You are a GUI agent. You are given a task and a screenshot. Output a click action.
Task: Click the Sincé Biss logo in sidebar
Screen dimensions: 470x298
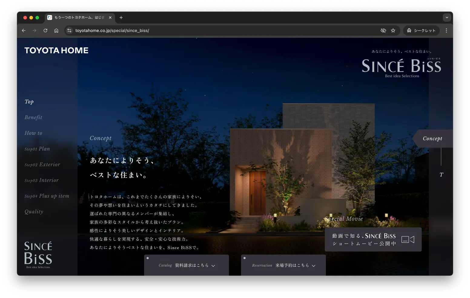[x=38, y=255]
